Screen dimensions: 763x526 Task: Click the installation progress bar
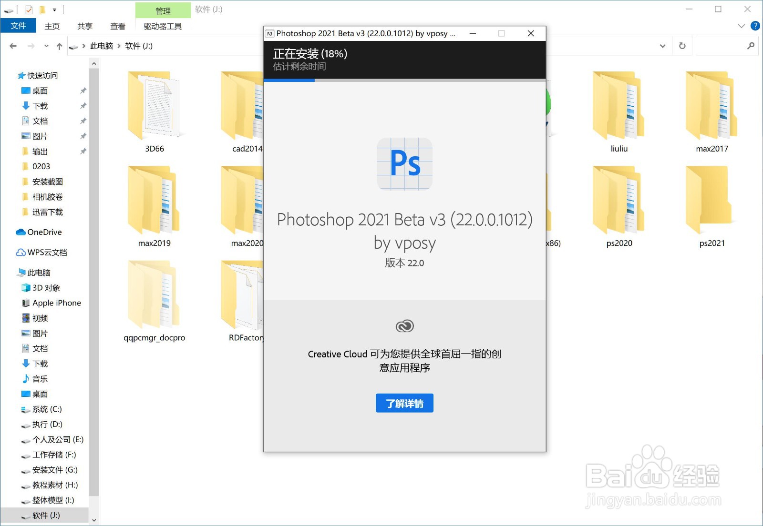tap(404, 80)
